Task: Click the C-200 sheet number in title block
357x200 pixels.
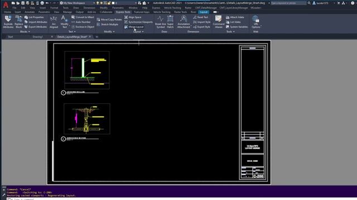Action: [x=258, y=176]
